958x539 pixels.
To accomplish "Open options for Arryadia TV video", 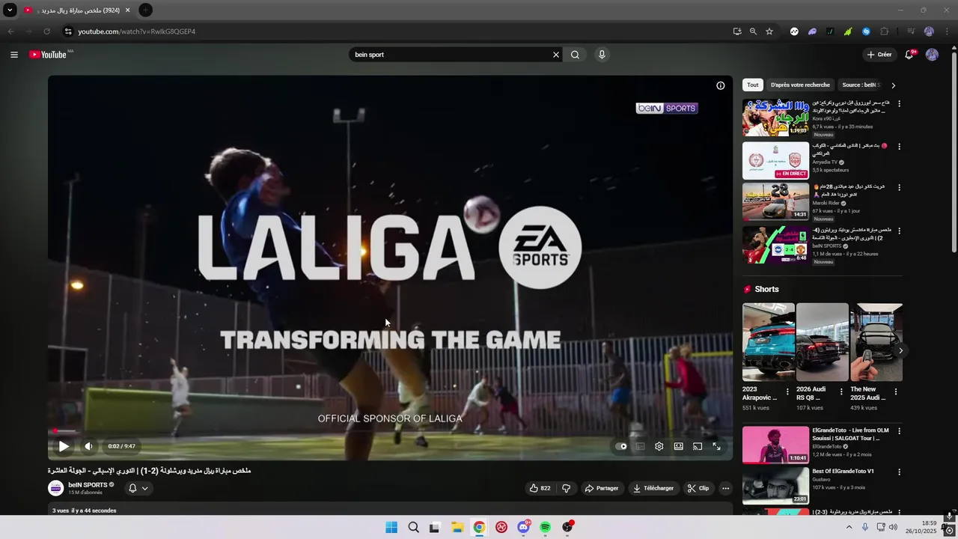I will click(900, 147).
